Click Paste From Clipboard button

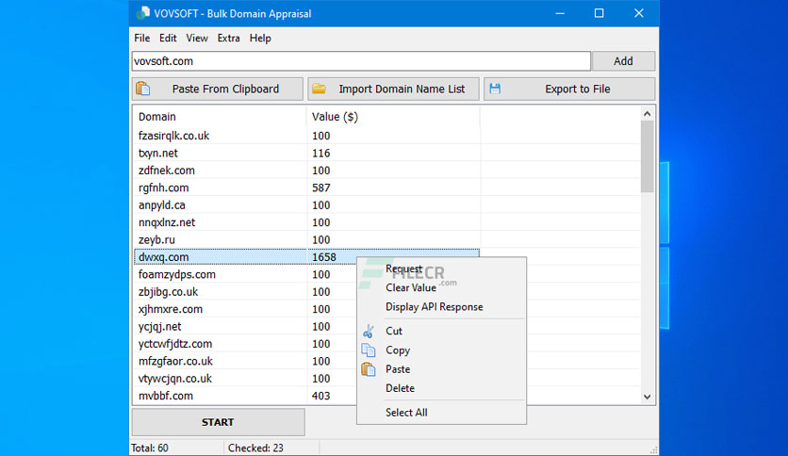(x=218, y=89)
